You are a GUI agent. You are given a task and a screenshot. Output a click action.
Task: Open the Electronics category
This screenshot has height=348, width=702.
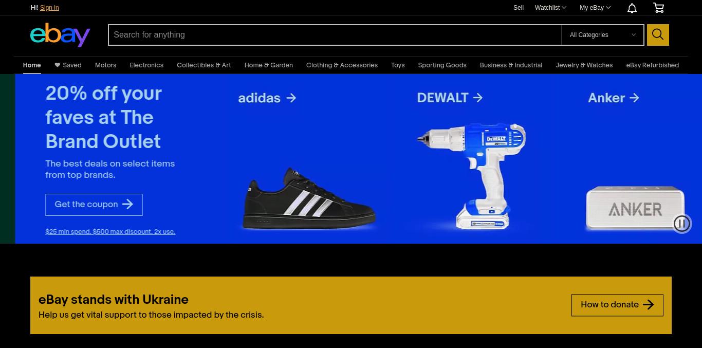146,65
